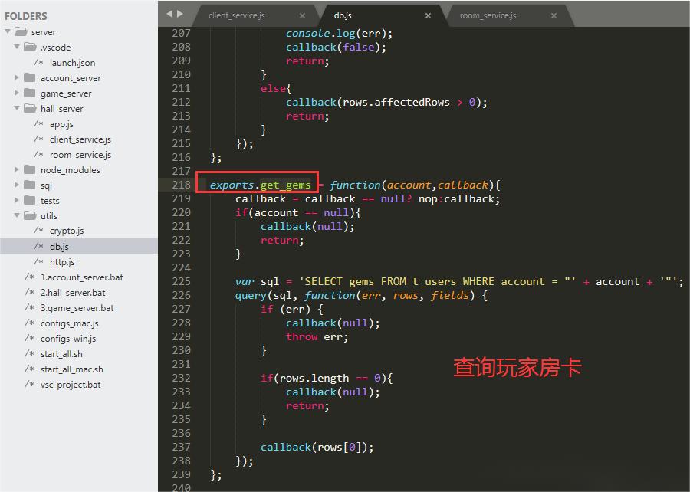Open app.js under hall_server

click(x=61, y=124)
